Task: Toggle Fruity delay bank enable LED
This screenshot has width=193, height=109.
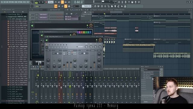Action: 97,40
